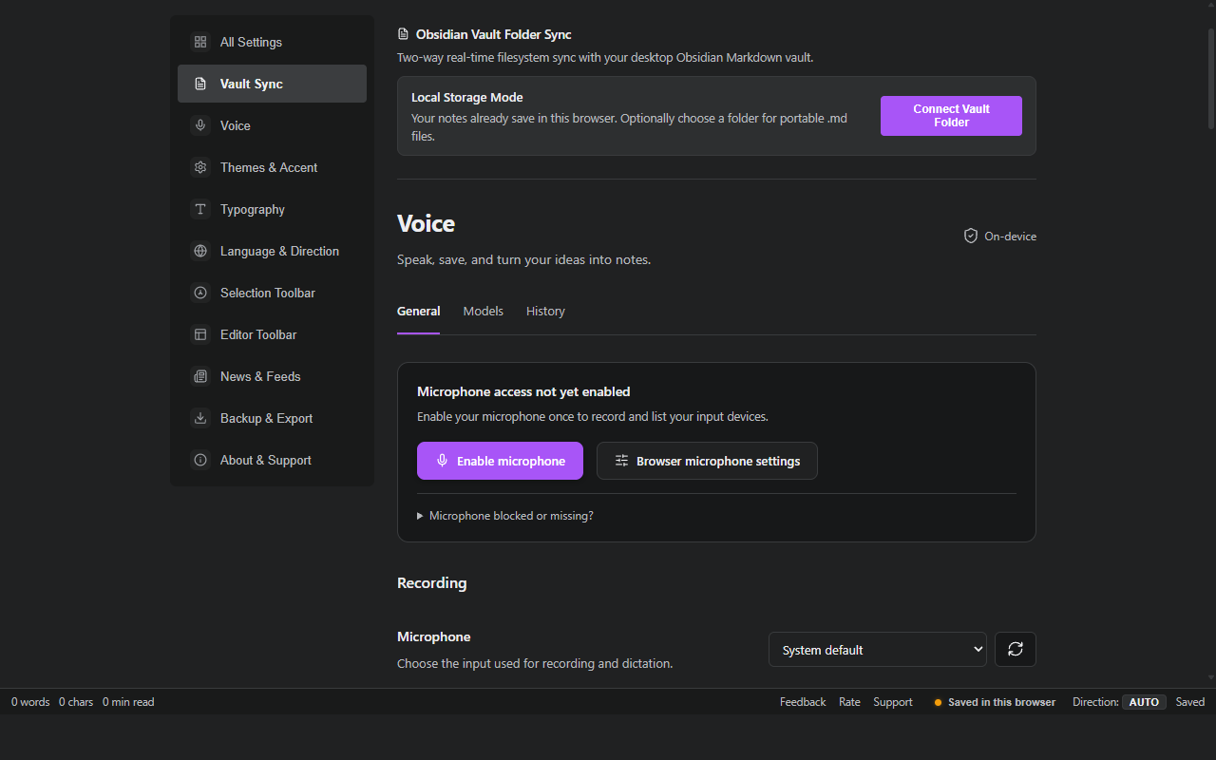Click the About & Support info icon
Image resolution: width=1216 pixels, height=760 pixels.
tap(200, 460)
